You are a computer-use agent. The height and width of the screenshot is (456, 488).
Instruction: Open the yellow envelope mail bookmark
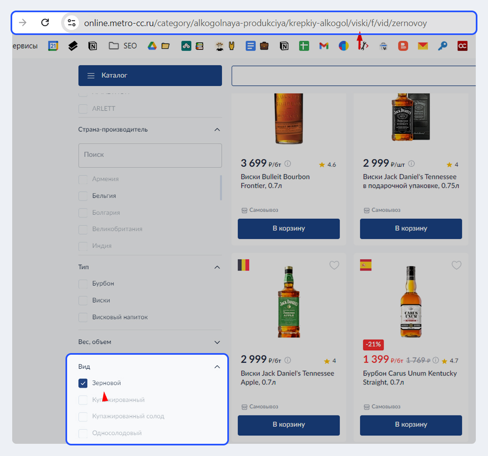pos(423,46)
